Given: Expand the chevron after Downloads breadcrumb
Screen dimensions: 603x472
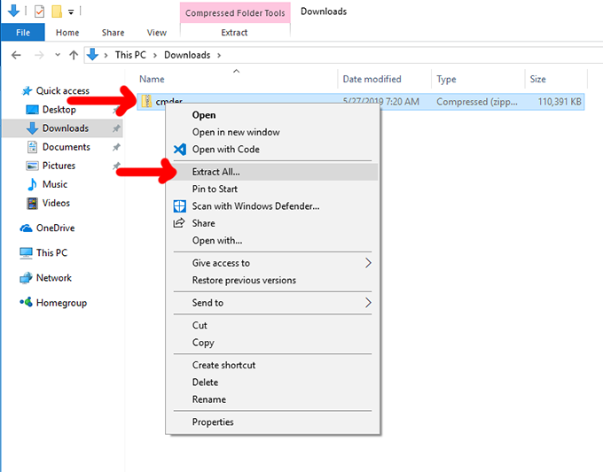Looking at the screenshot, I should [x=219, y=55].
